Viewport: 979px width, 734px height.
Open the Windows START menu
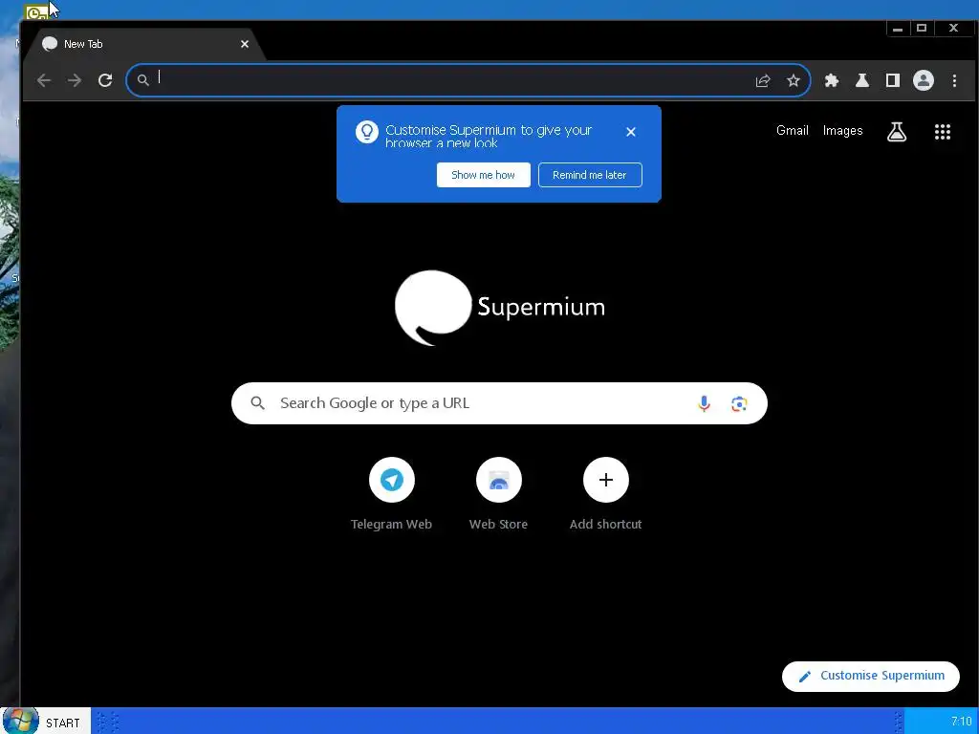pyautogui.click(x=45, y=722)
